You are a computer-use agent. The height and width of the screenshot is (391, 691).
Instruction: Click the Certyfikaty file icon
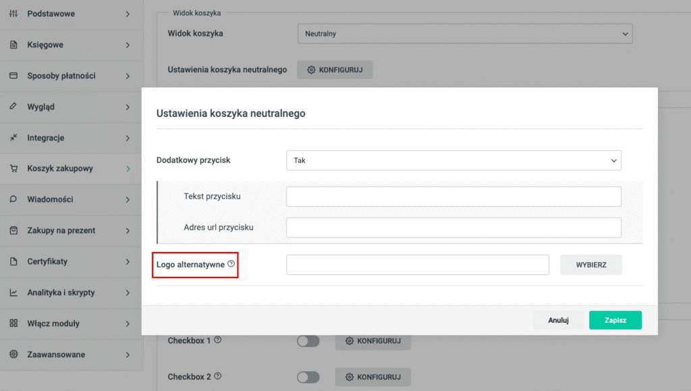(13, 261)
